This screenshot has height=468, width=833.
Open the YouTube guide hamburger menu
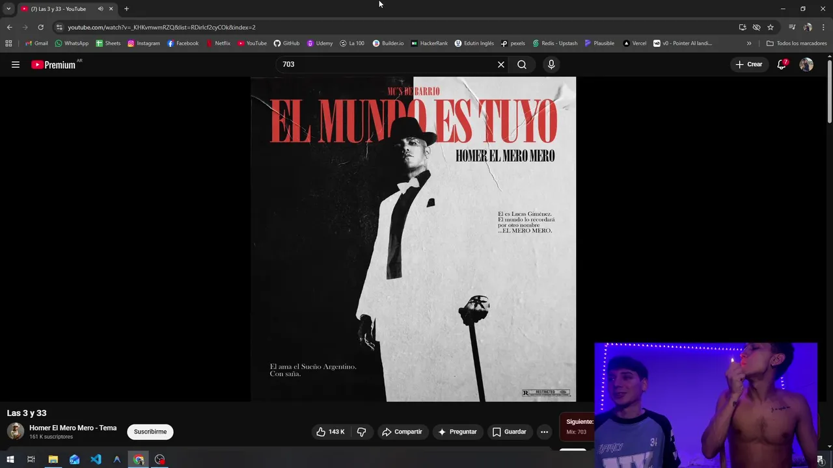[16, 64]
